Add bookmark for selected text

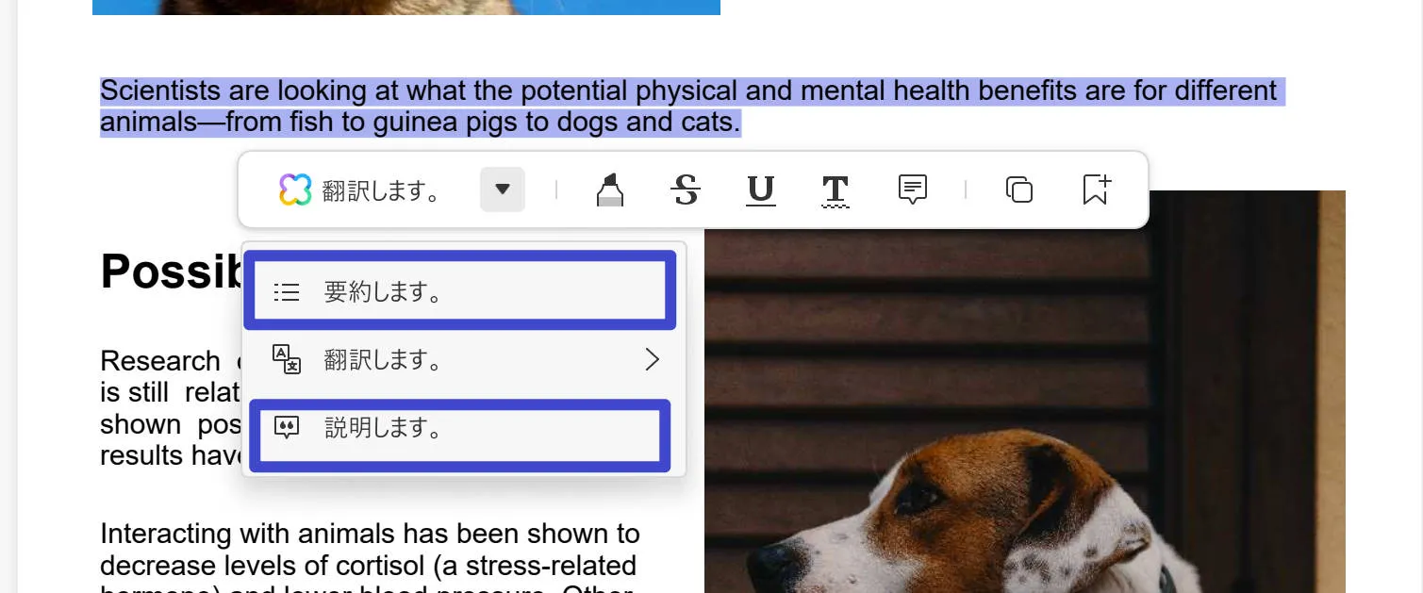tap(1096, 189)
